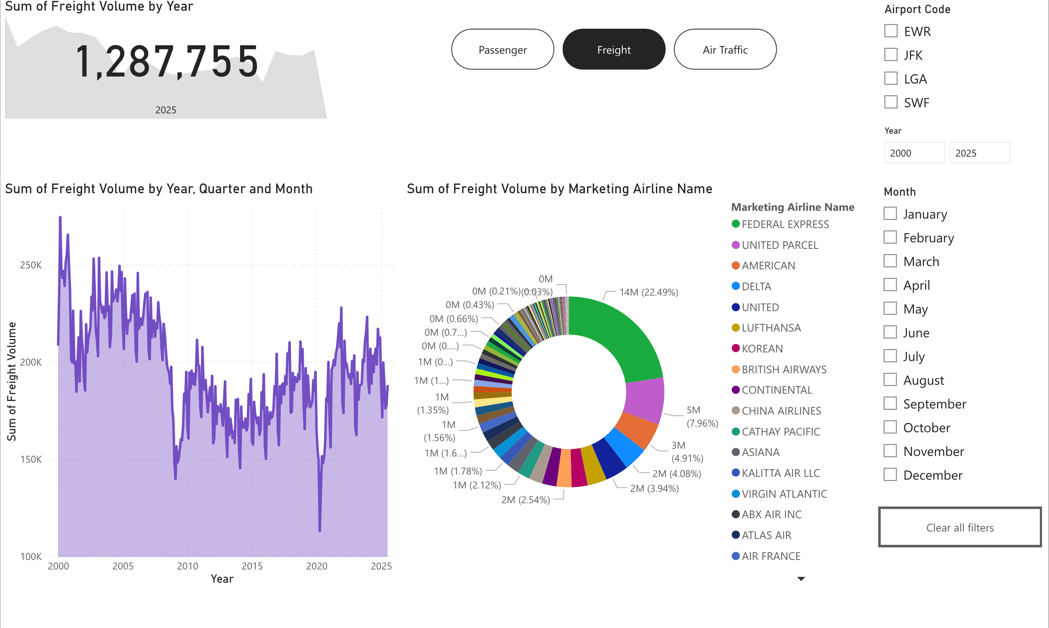Click the UNITED PARCEL purple legend dot

(x=735, y=244)
